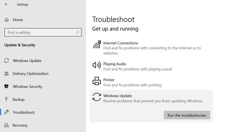
Task: Click in the Find a setting box
Action: tap(43, 32)
